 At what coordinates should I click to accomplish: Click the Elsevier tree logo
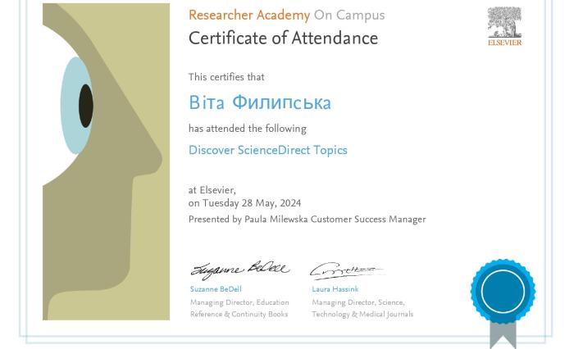pyautogui.click(x=504, y=22)
